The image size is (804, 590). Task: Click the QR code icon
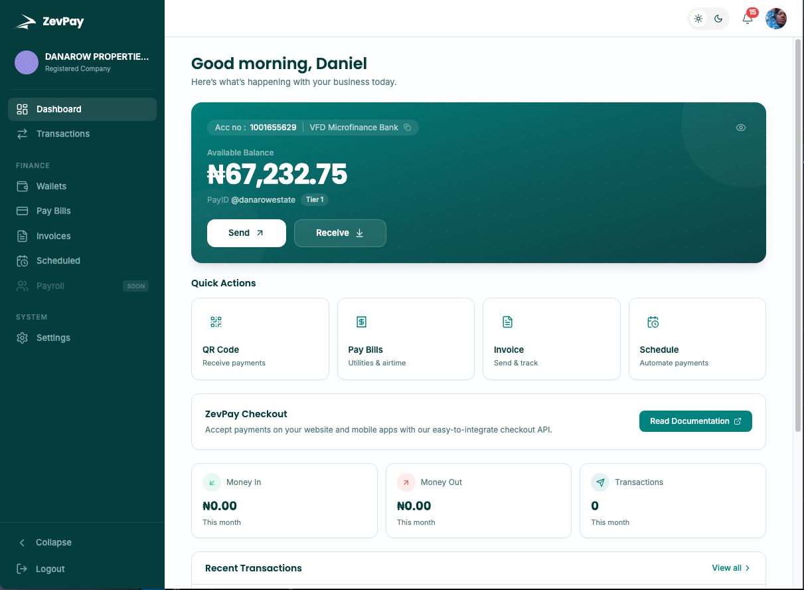pos(216,322)
